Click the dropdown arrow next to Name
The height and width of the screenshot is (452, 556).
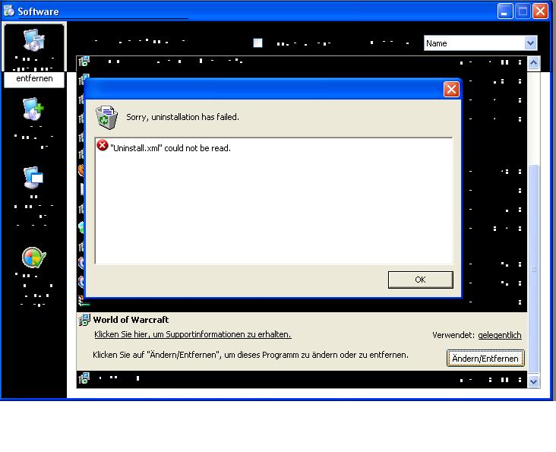(530, 43)
